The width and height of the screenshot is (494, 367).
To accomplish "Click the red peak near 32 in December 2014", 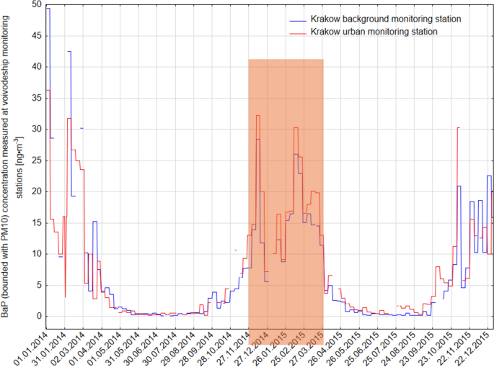I will 258,116.
